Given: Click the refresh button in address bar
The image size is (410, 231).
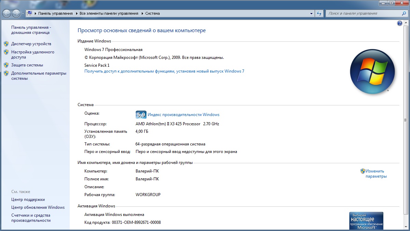Looking at the screenshot, I should click(x=319, y=14).
